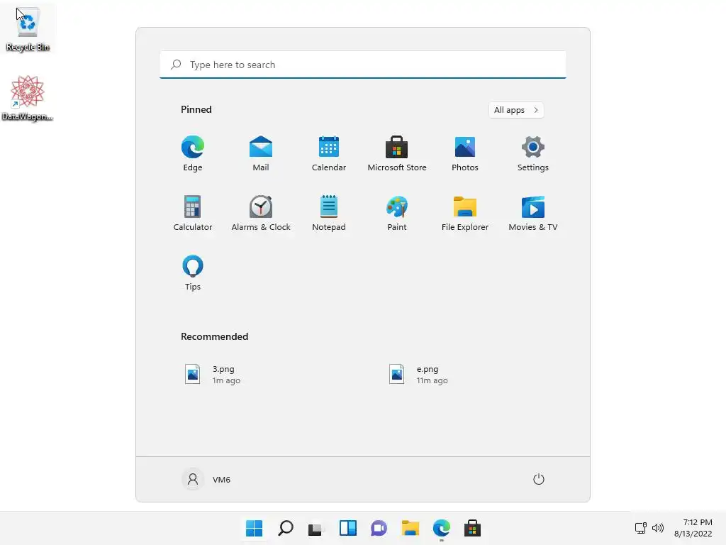
Task: Open Search from the taskbar
Action: pyautogui.click(x=286, y=528)
